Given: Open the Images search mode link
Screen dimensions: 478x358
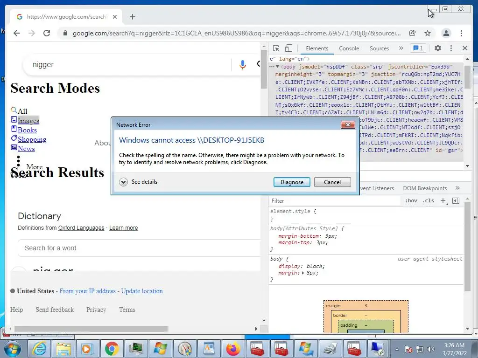Looking at the screenshot, I should [x=28, y=121].
